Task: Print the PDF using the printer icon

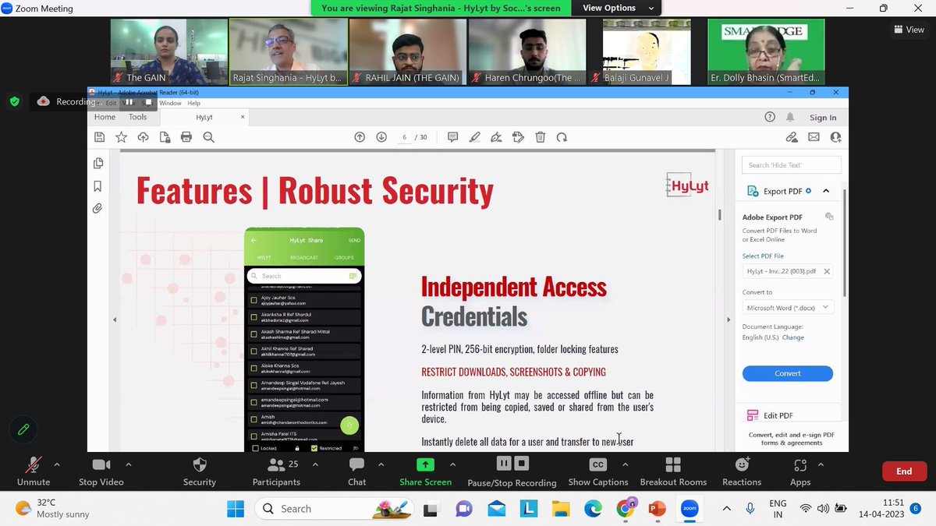Action: tap(186, 137)
